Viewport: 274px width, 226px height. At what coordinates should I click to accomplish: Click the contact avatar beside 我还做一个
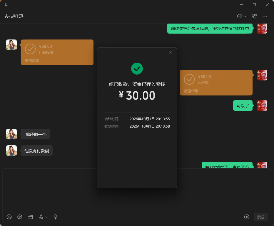tap(11, 134)
